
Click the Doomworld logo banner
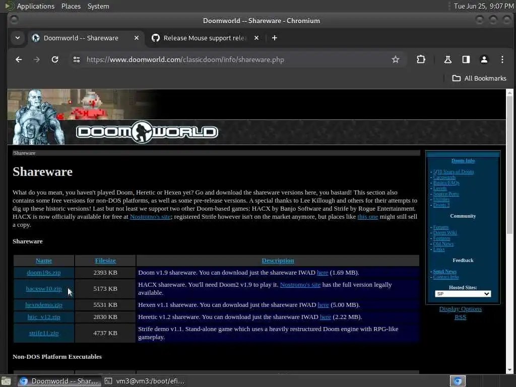pos(147,133)
